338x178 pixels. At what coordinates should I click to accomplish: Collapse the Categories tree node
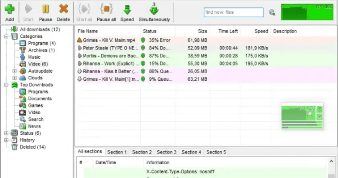6,36
